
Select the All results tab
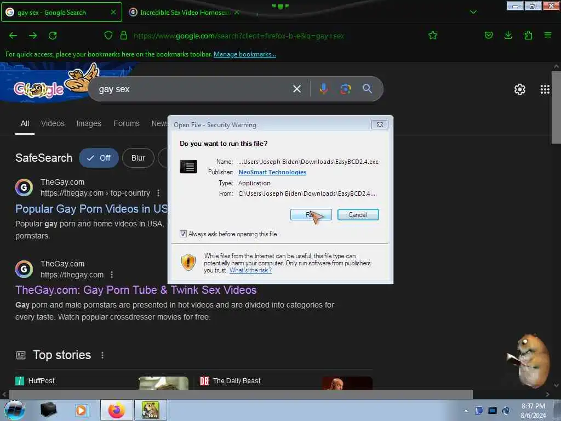25,123
